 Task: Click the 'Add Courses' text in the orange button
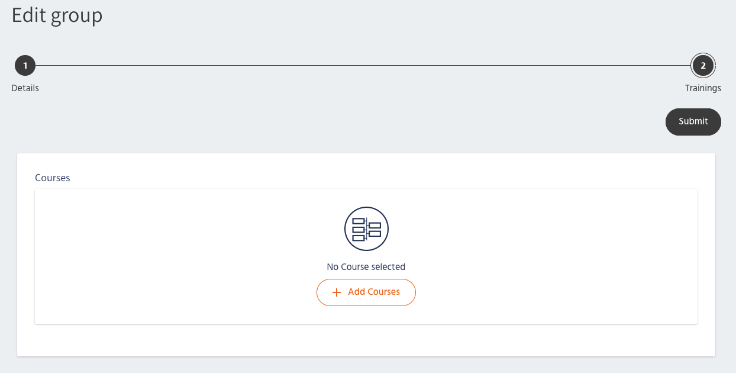point(374,292)
